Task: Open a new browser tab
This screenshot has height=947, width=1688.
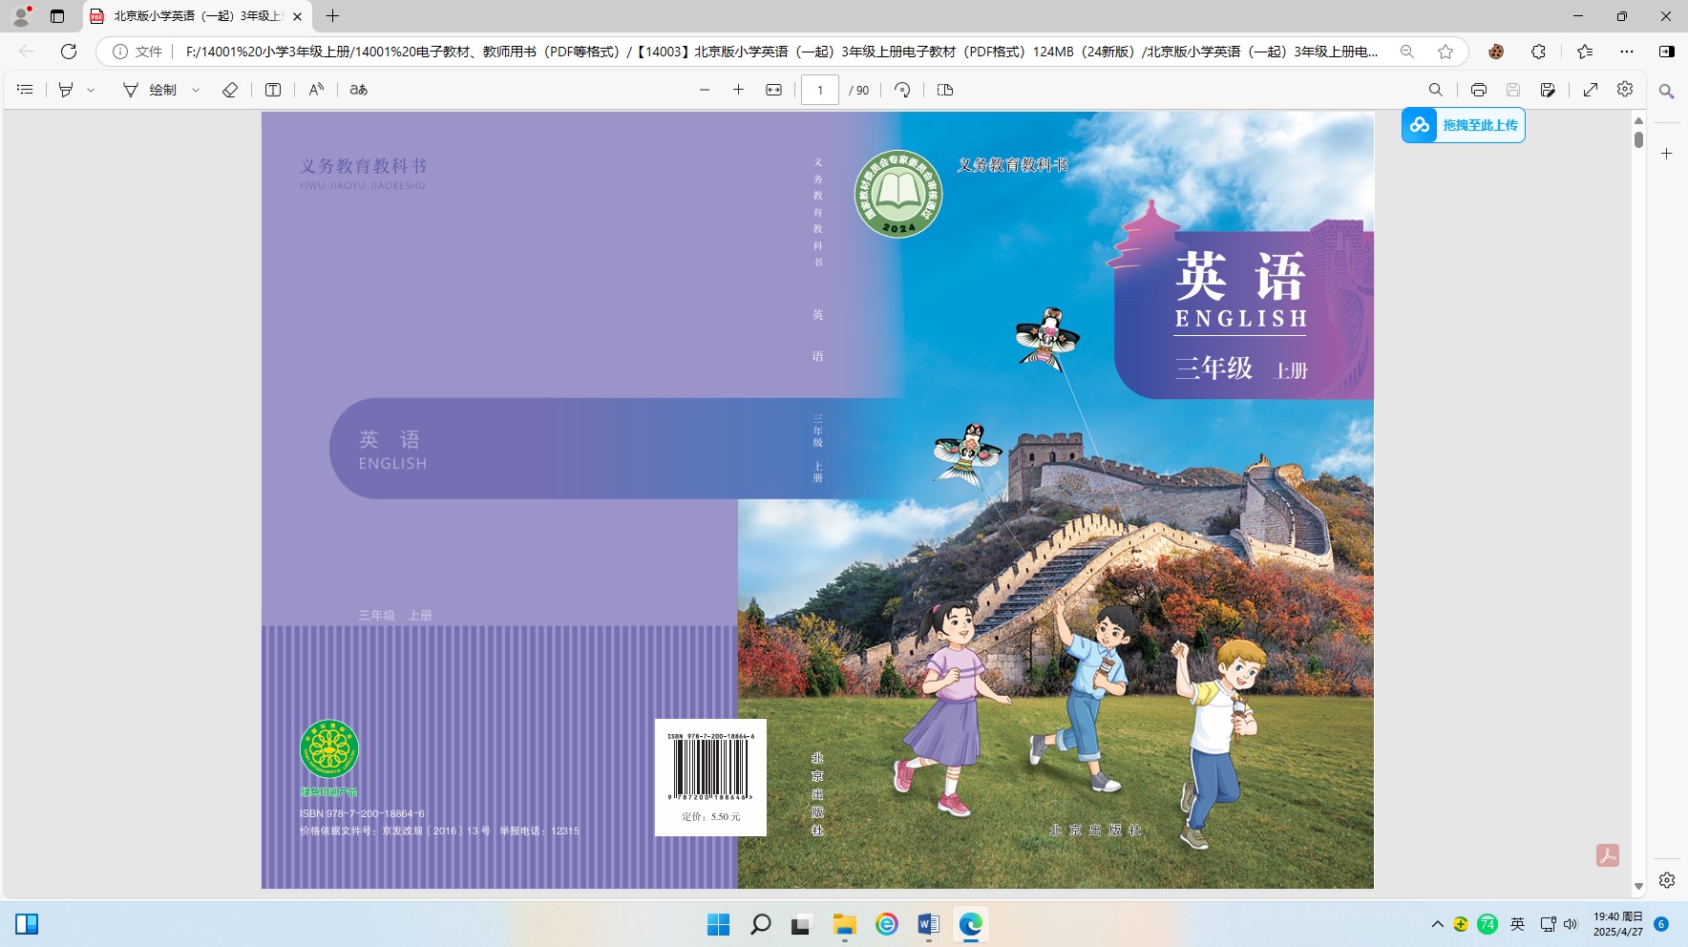Action: 332,16
